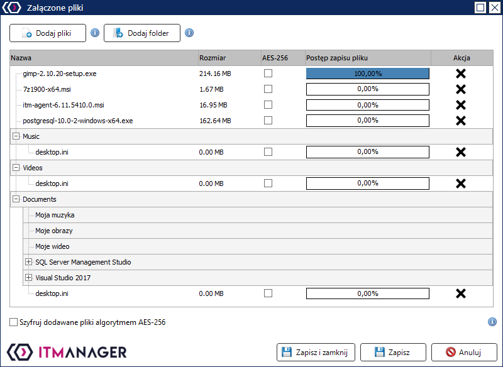This screenshot has width=503, height=367.
Task: Remove Documents folder desktop.ini using X icon
Action: click(461, 293)
